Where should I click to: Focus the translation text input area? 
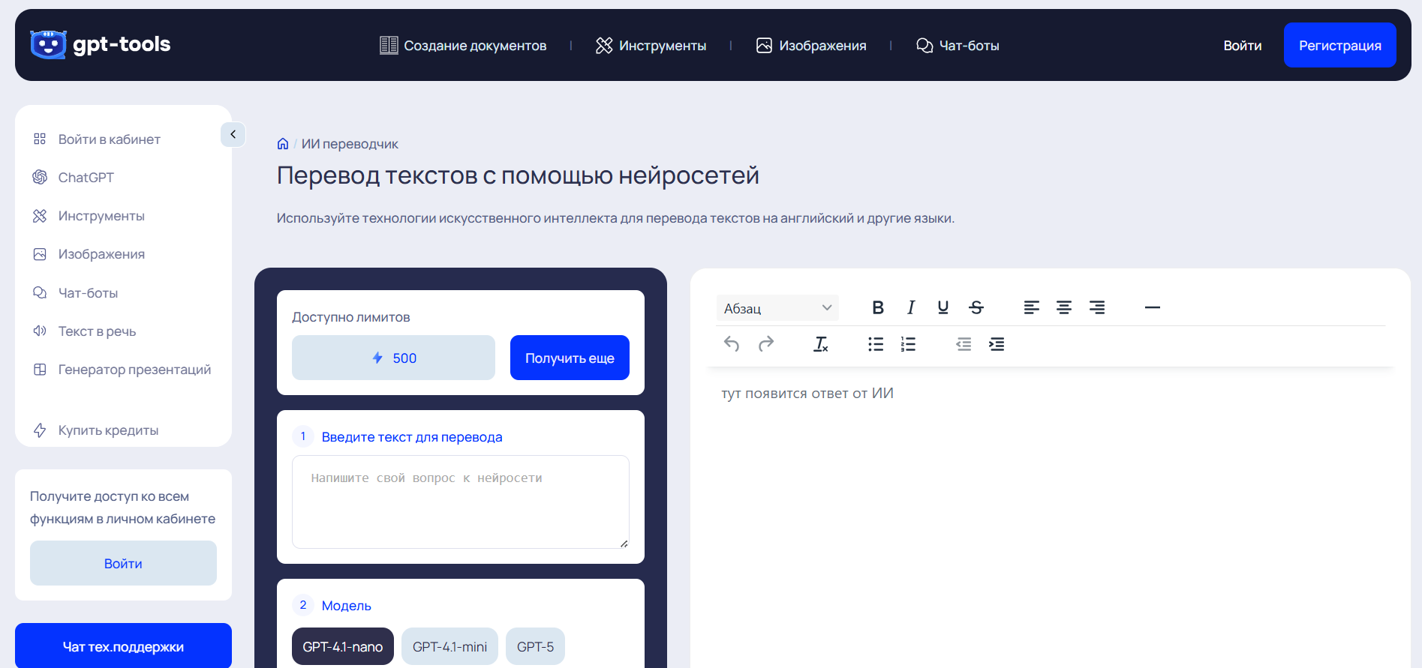pos(461,502)
